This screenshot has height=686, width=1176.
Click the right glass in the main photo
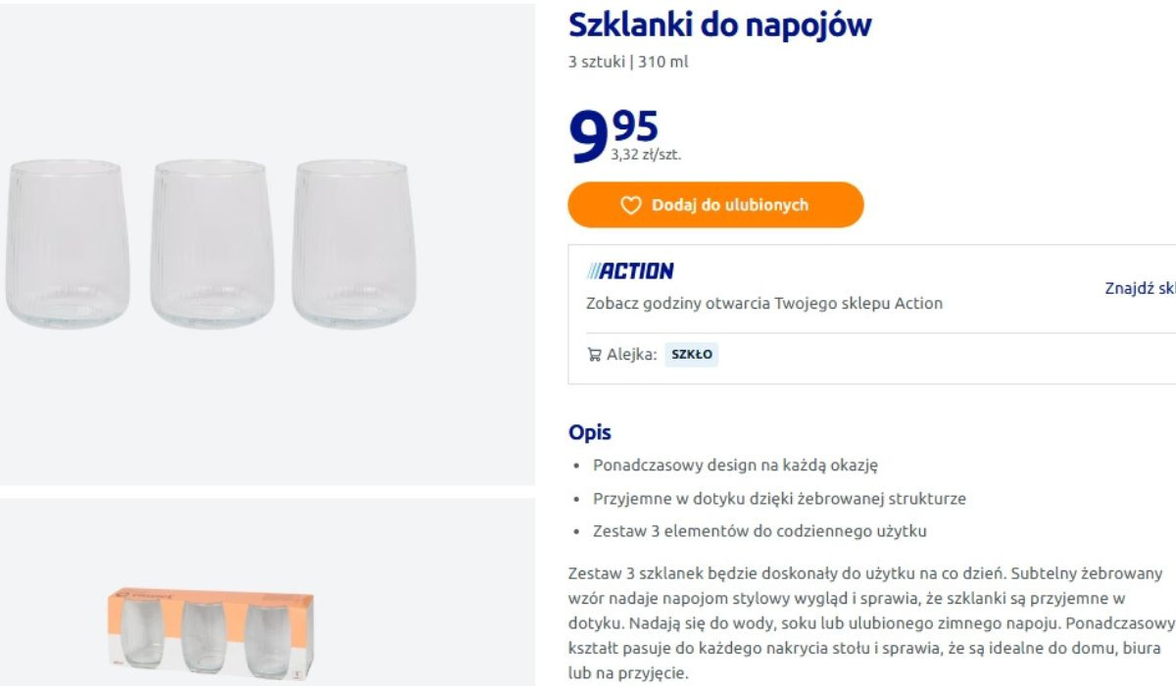click(352, 244)
